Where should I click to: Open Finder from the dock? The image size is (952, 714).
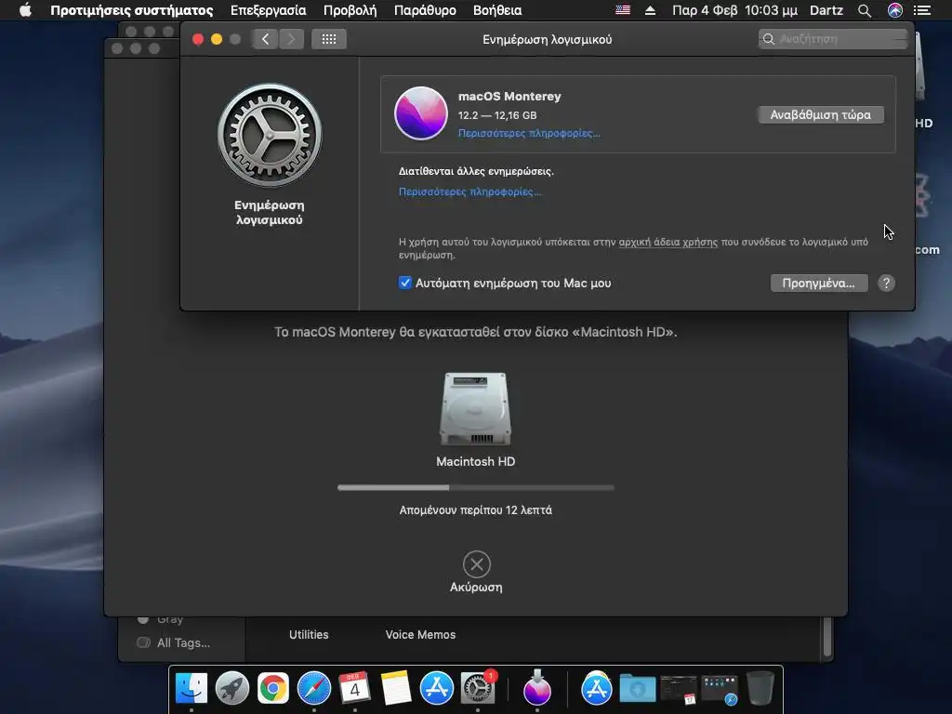click(x=192, y=689)
